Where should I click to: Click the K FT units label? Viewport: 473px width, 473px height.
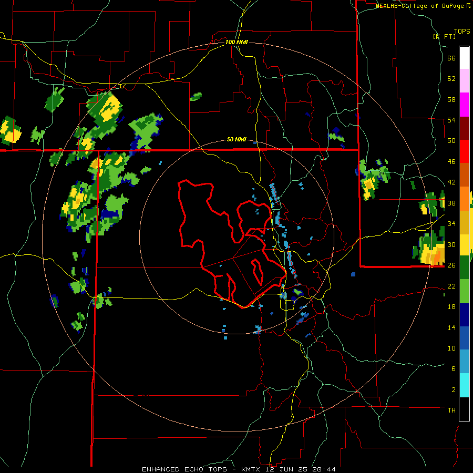tap(444, 37)
